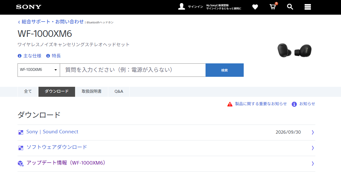Switch to the 全て tab
This screenshot has width=341, height=182.
[28, 91]
